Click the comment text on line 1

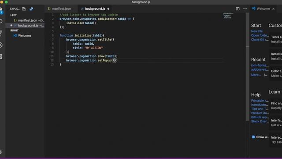click(x=89, y=15)
